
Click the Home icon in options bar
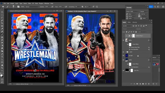pos(3,7)
